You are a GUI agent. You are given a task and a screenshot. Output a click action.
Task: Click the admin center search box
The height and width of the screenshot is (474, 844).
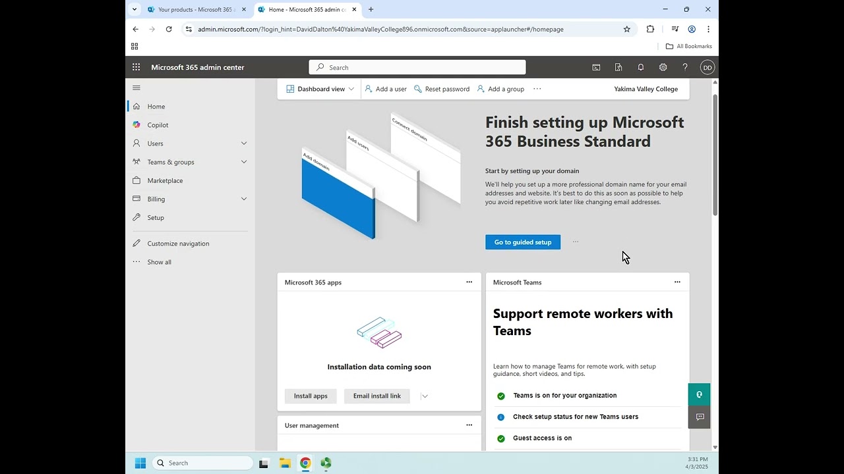(x=417, y=67)
